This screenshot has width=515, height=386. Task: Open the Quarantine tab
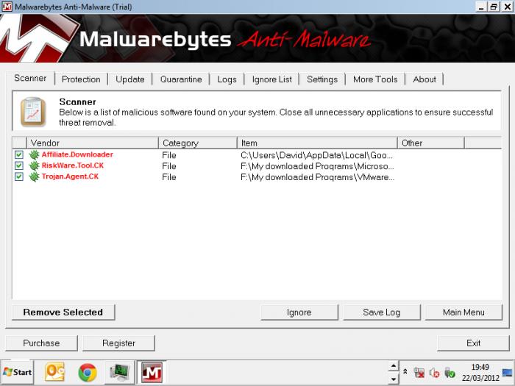[181, 79]
